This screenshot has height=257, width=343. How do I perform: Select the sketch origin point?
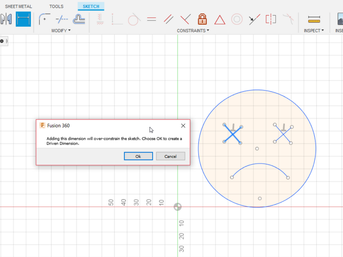[x=178, y=207]
